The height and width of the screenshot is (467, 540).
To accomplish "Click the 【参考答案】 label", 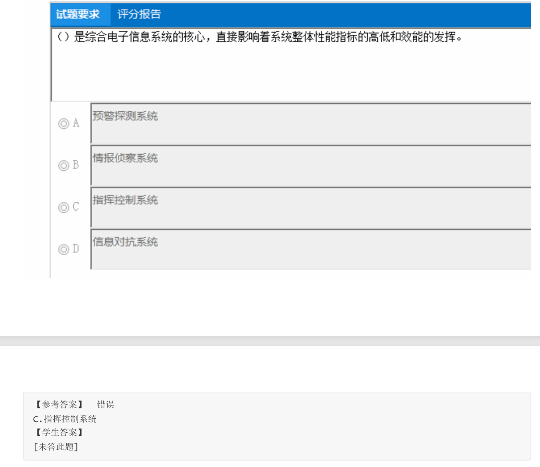I will click(x=59, y=405).
